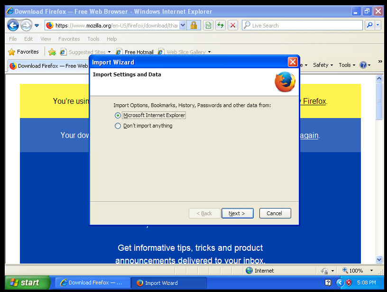Click the Protected Mode privacy status icon
The width and height of the screenshot is (387, 292).
coord(324,271)
